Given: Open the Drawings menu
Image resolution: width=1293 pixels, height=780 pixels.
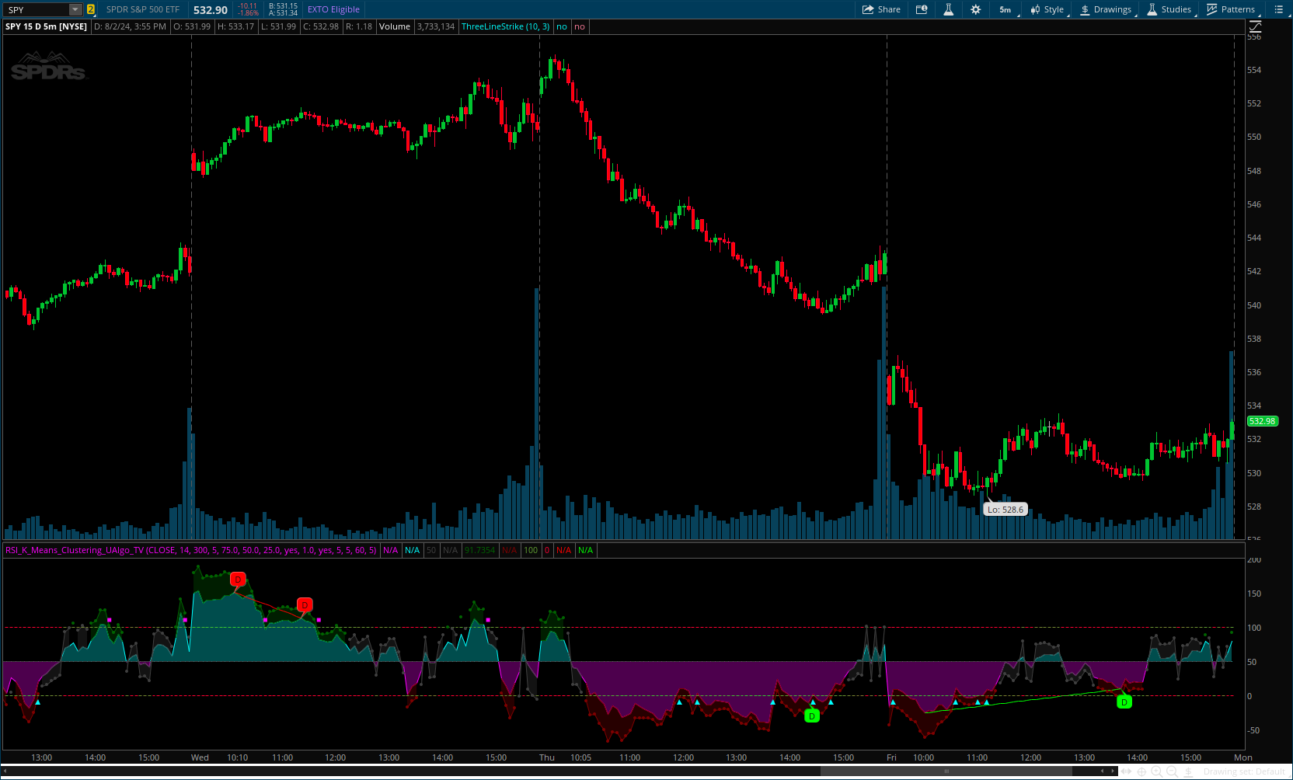Looking at the screenshot, I should tap(1106, 9).
